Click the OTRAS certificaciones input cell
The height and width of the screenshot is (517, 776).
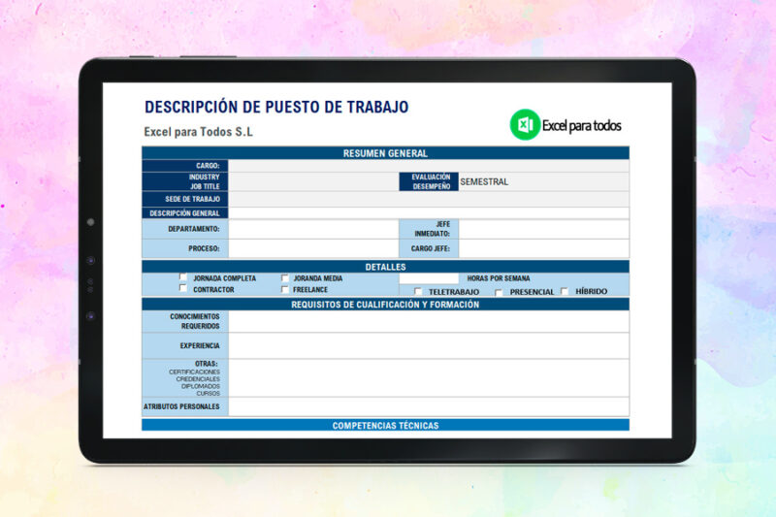(429, 378)
